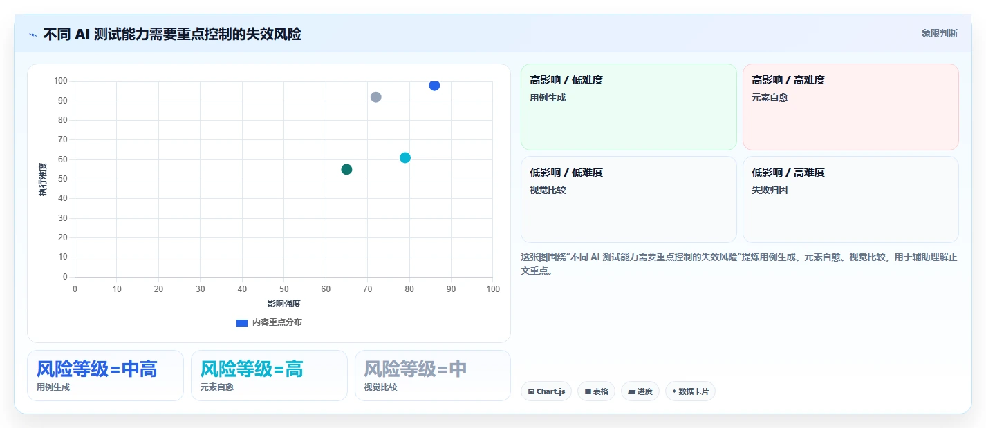Click the 用例生成 text in green quadrant

tap(548, 97)
